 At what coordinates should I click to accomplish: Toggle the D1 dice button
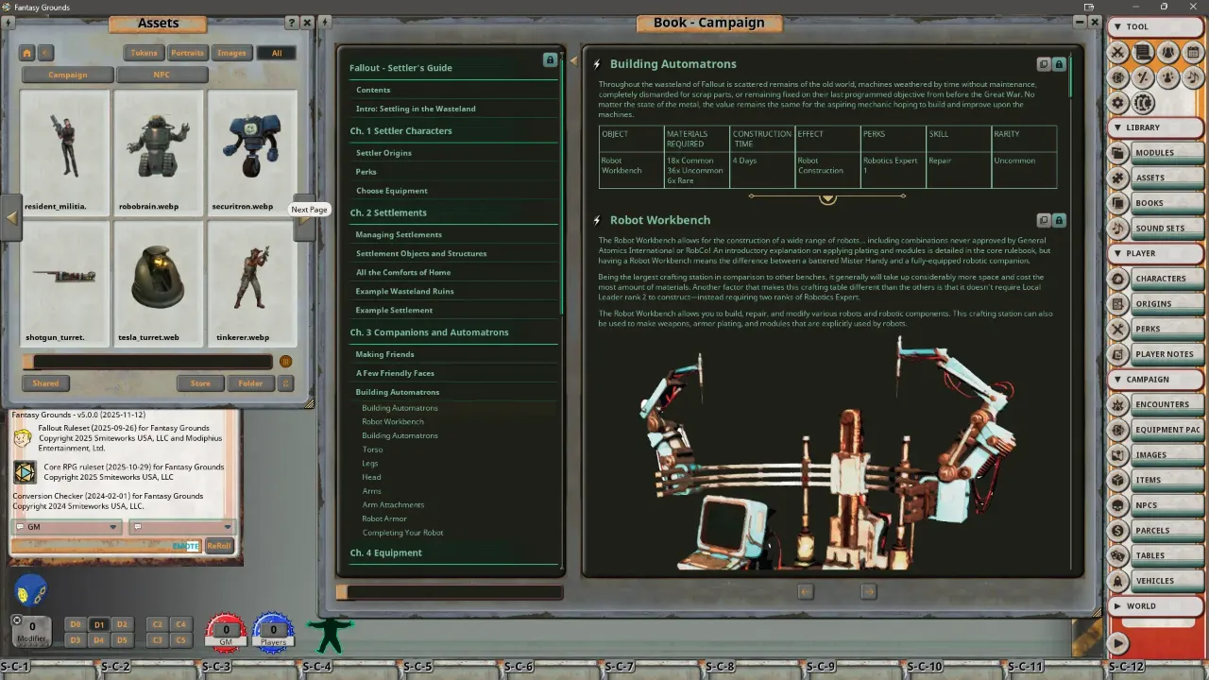pyautogui.click(x=98, y=624)
